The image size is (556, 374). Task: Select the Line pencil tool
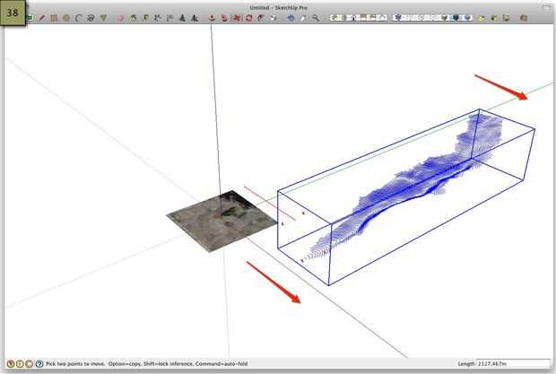click(42, 18)
